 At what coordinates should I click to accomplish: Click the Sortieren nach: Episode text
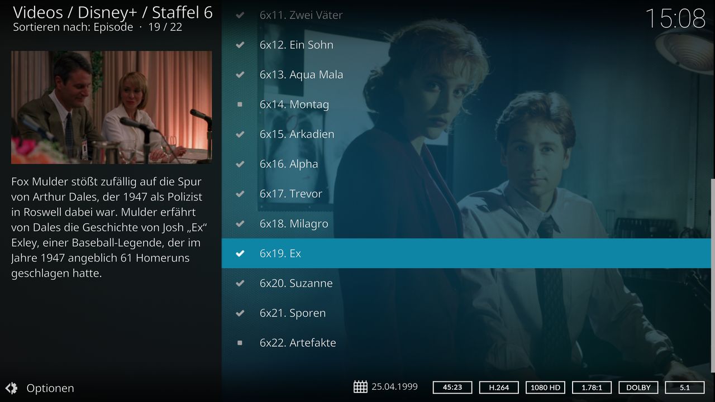73,27
